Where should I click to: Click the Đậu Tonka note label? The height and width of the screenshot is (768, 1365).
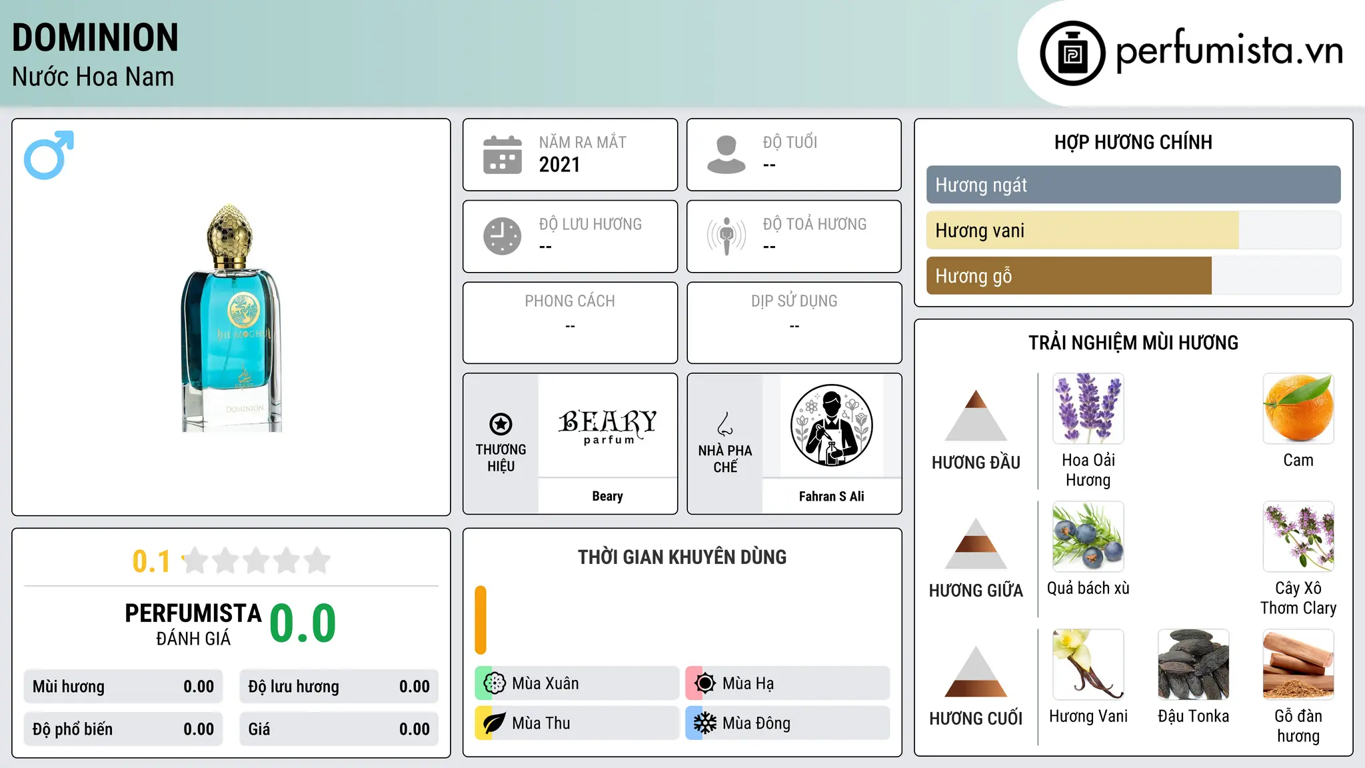tap(1193, 716)
